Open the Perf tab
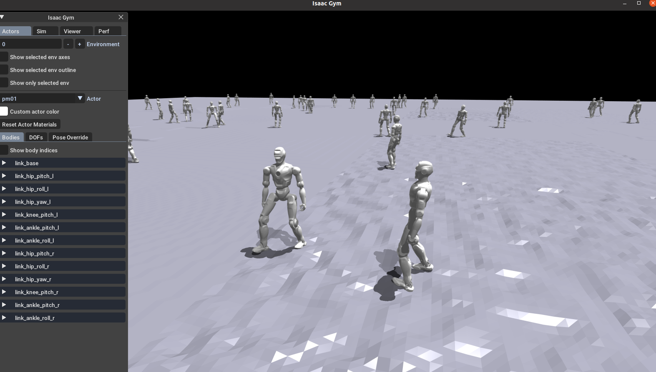656x372 pixels. 108,31
